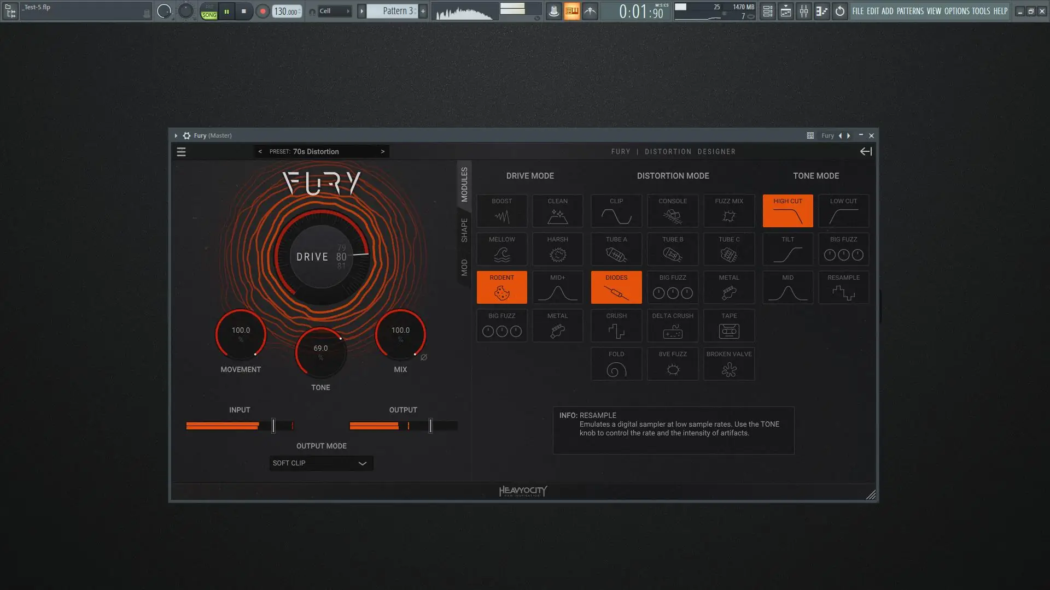This screenshot has width=1050, height=590.
Task: Click the 70s Distortion preset name
Action: coord(316,151)
